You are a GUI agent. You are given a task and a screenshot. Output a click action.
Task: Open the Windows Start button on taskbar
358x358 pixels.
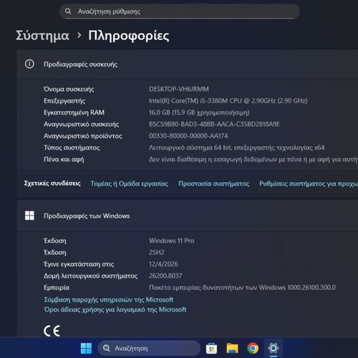[86, 349]
